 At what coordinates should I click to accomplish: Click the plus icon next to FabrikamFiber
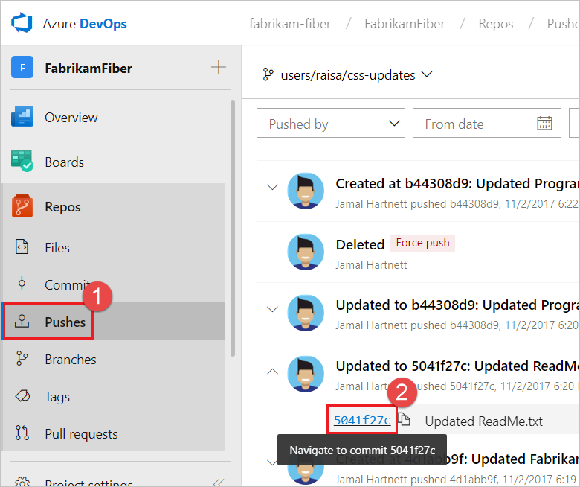point(218,68)
